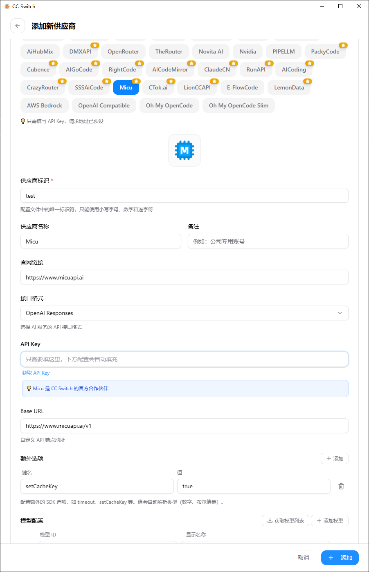Edit the 官网链接 website URL field
The height and width of the screenshot is (572, 369).
(184, 277)
